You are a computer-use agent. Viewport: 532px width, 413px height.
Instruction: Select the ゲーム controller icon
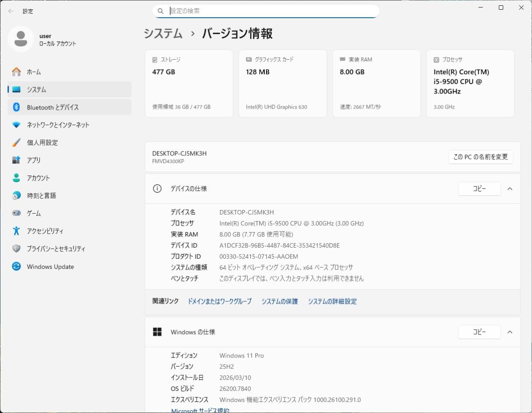pyautogui.click(x=16, y=213)
